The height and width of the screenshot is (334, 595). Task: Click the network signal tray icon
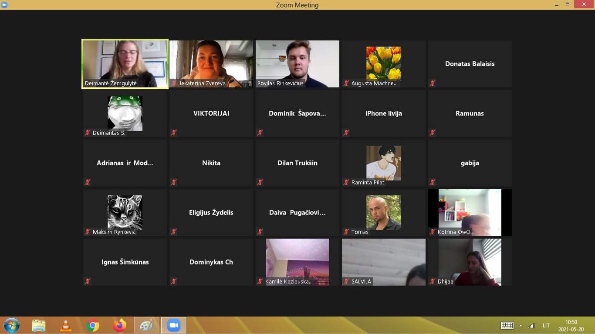click(x=531, y=325)
